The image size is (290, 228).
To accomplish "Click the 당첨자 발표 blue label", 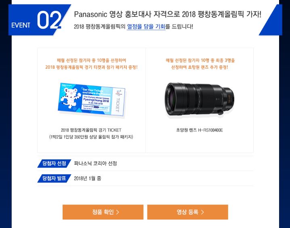I will (54, 178).
